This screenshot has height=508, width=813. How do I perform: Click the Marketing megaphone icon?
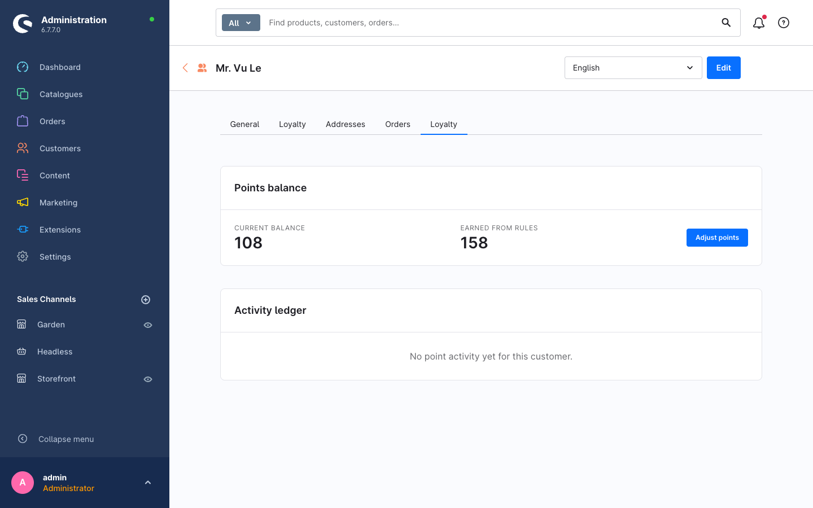tap(23, 202)
